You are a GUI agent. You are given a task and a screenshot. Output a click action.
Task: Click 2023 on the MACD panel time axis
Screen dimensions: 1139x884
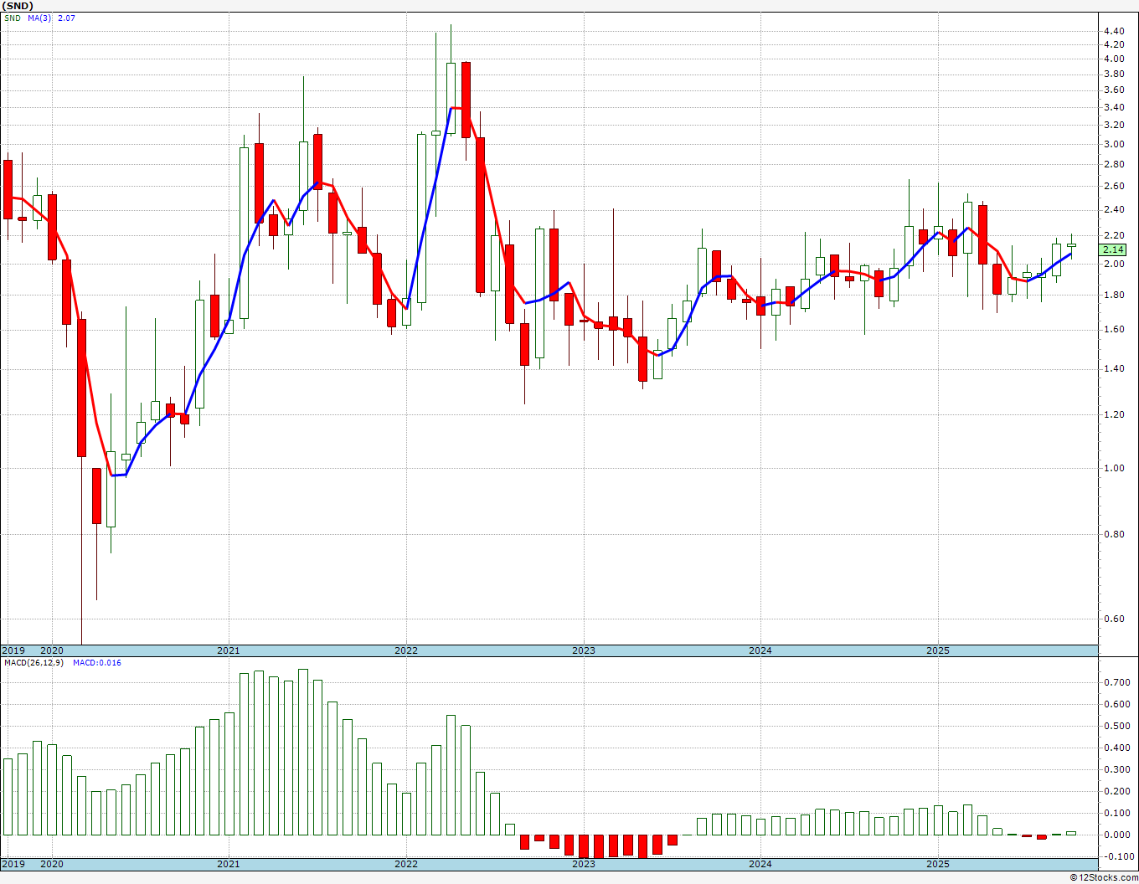pos(583,864)
